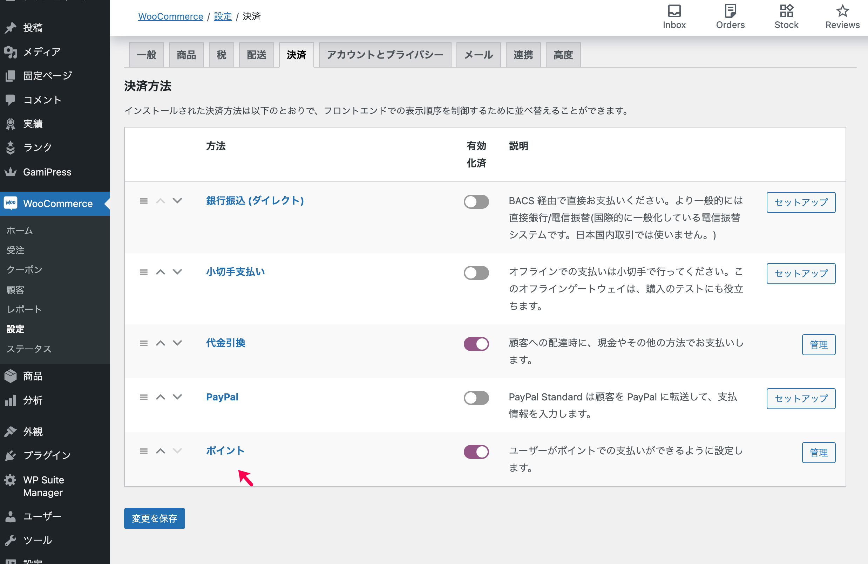Switch to the 配送 settings tab
Image resolution: width=868 pixels, height=564 pixels.
[256, 55]
